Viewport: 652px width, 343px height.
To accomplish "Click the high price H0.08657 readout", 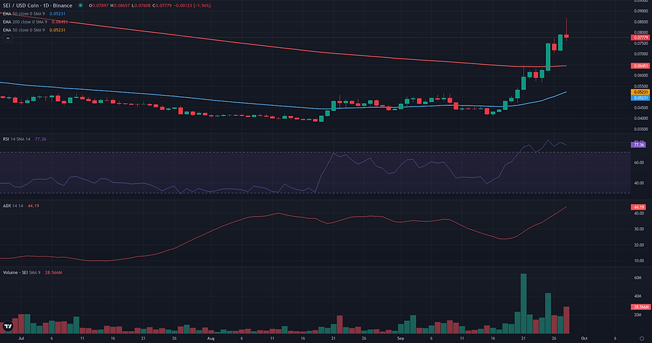I will [120, 5].
